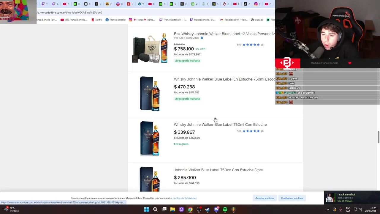Click the verified badge next to SALE CON VINO
Screen dimensions: 380x214
click(202, 38)
